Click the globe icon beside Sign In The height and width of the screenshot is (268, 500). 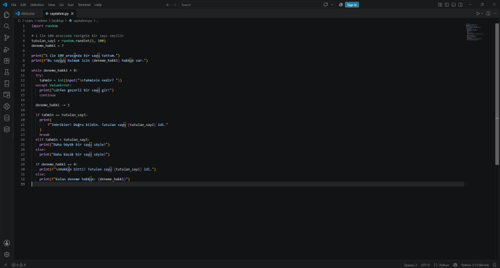coord(341,5)
